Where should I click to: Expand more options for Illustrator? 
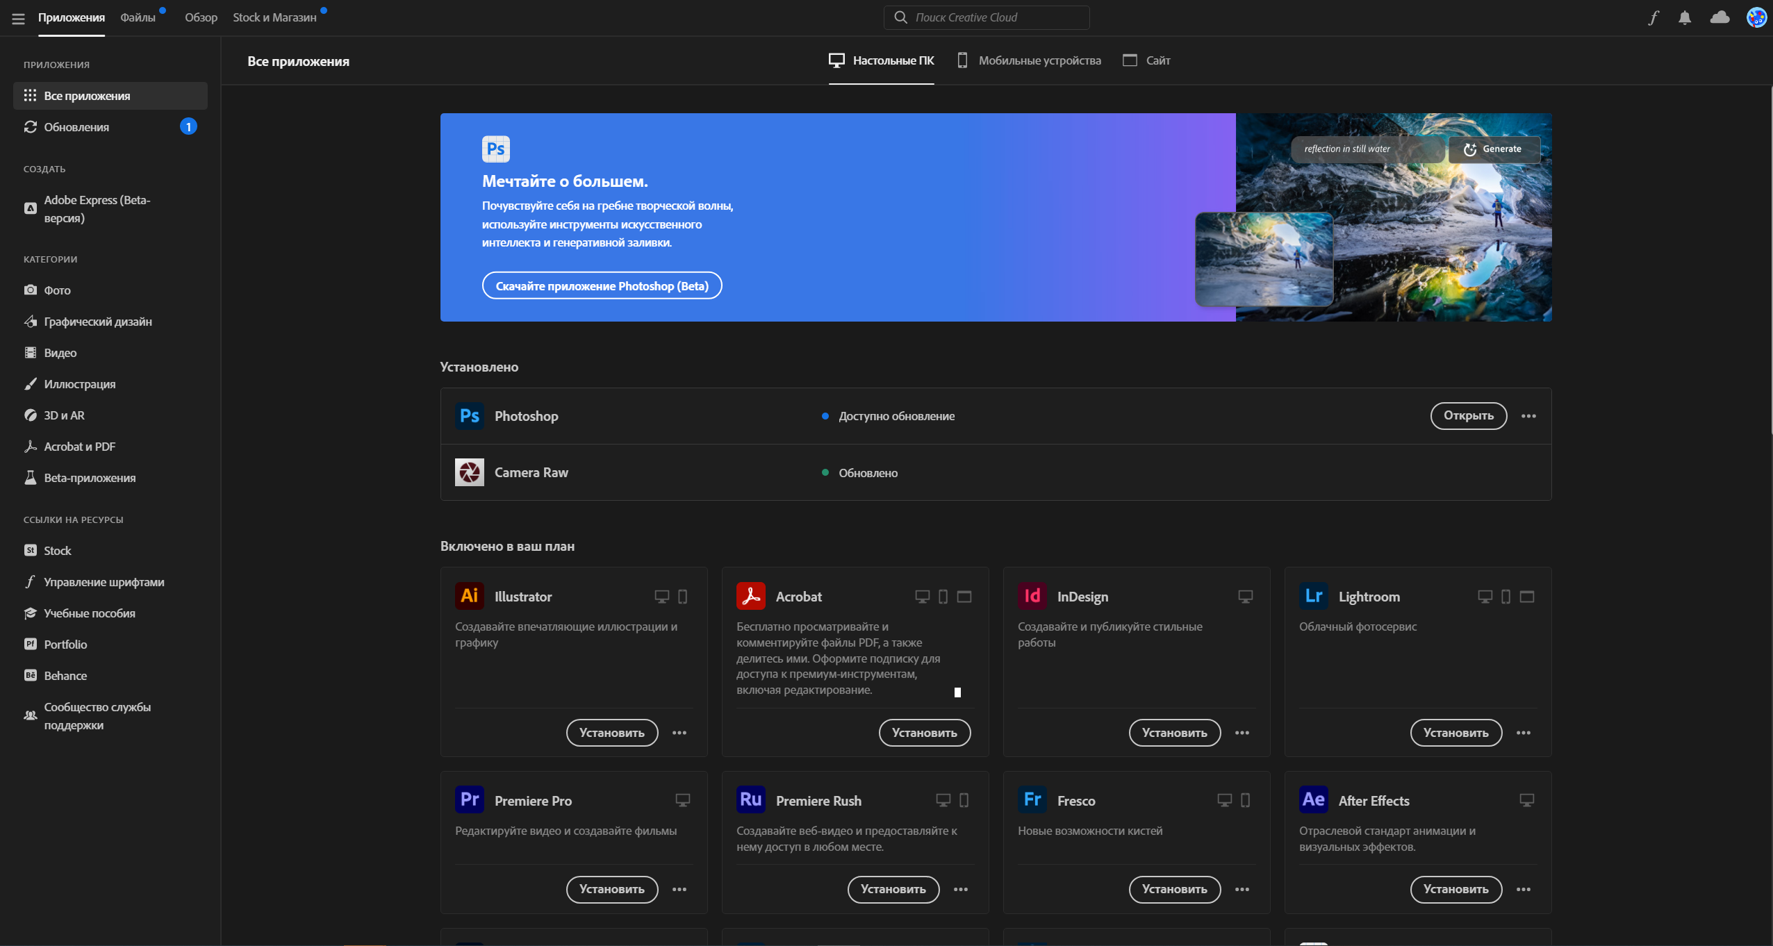(x=679, y=733)
